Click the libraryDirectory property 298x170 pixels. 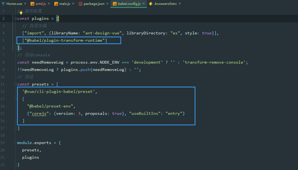[146, 33]
